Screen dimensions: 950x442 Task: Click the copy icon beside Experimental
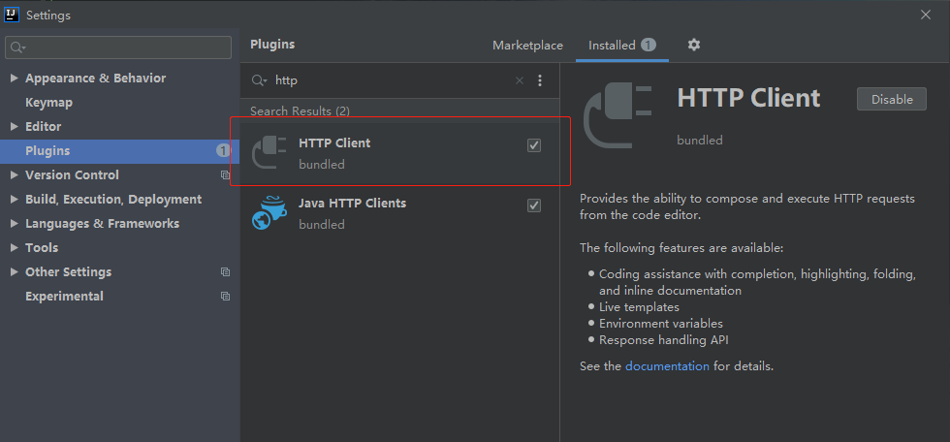(225, 297)
